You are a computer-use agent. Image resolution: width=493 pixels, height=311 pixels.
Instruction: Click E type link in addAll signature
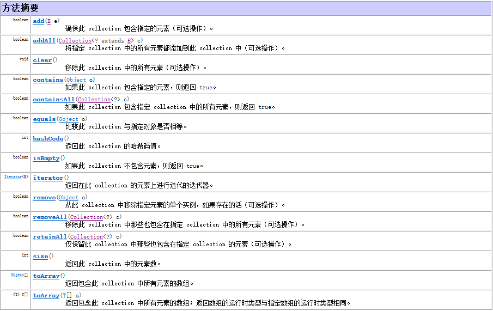click(x=129, y=40)
